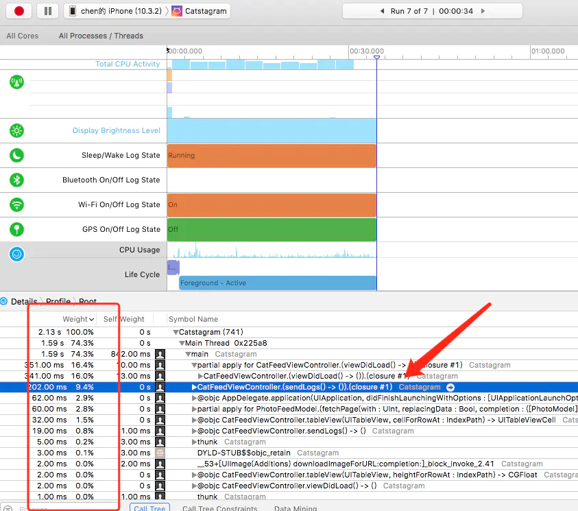Viewport: 578px width, 511px height.
Task: Select the GPS pin instrument icon
Action: click(16, 229)
